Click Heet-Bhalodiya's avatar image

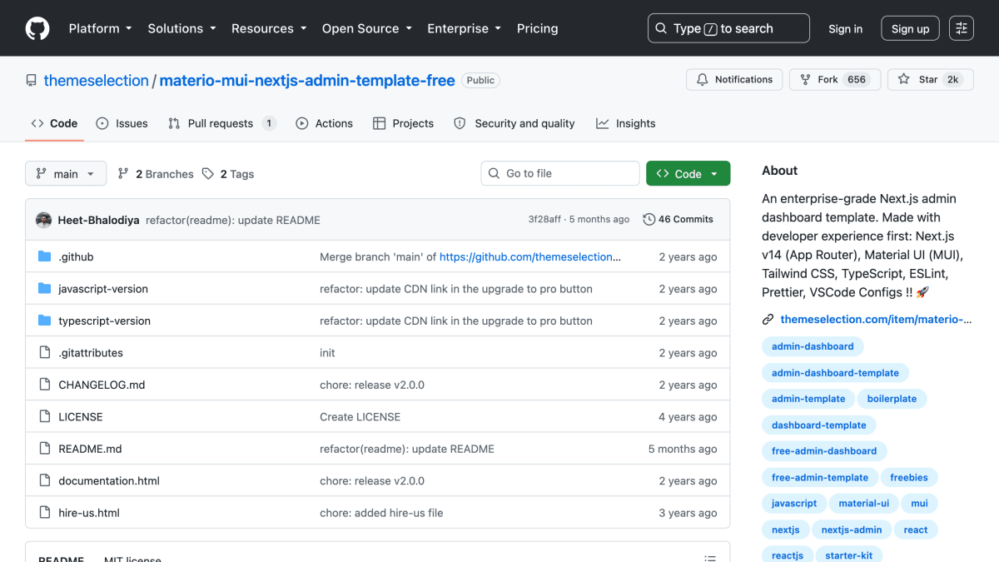point(44,220)
